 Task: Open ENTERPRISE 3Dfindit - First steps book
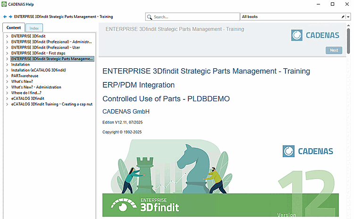(38, 53)
